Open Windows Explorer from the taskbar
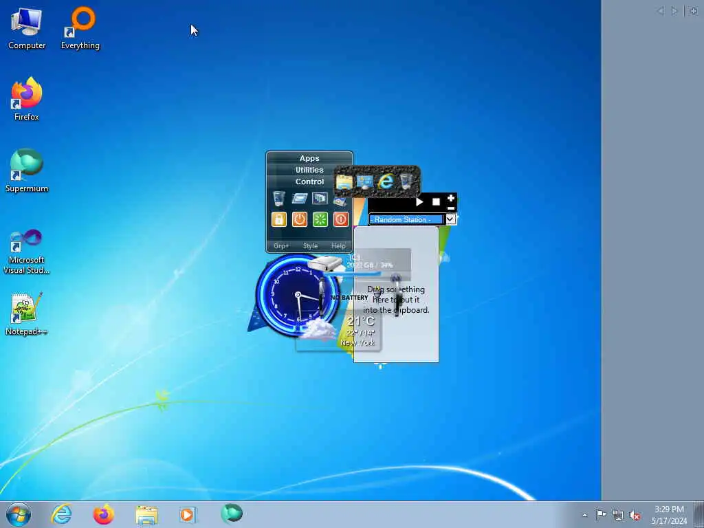Screen dimensions: 704x528 click(x=146, y=514)
